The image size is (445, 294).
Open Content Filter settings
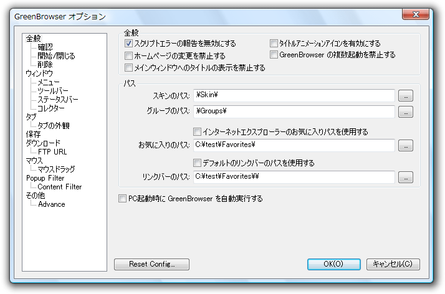click(x=60, y=187)
